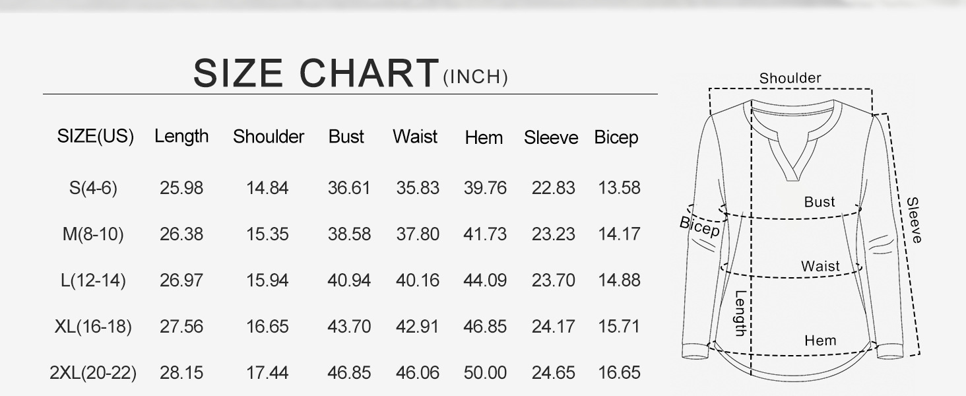Screen dimensions: 966x396
Task: Click the (INCH) unit label beside the title
Action: (x=475, y=78)
